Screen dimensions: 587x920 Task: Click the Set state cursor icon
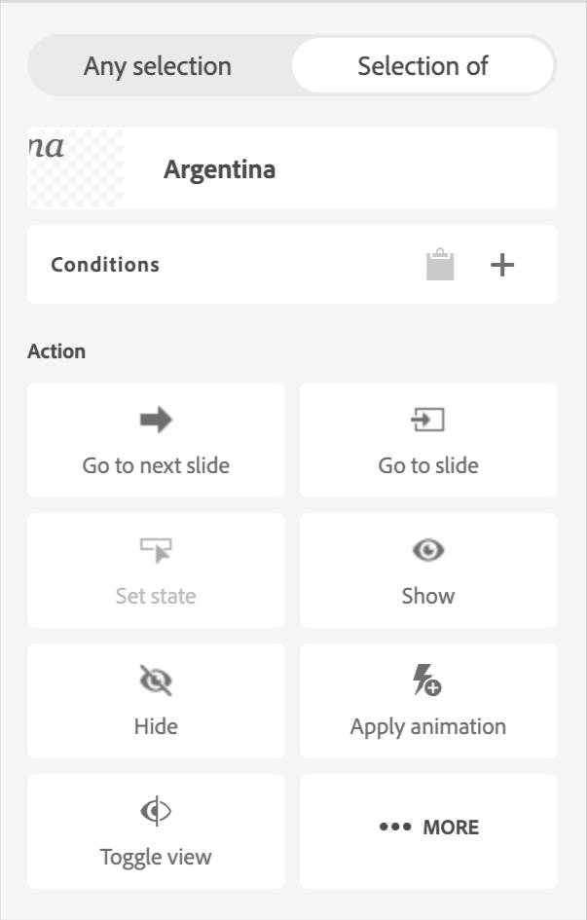(156, 551)
